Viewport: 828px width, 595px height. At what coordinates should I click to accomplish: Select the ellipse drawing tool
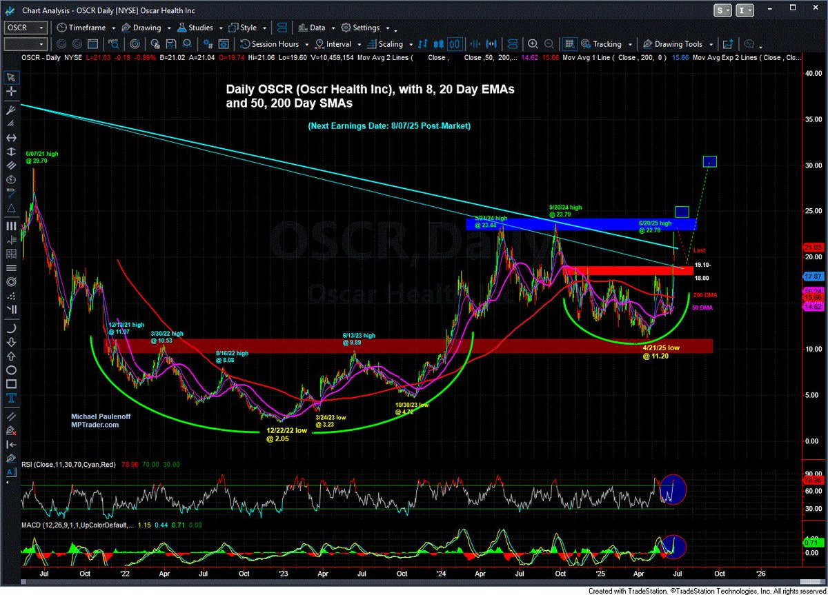tap(11, 371)
